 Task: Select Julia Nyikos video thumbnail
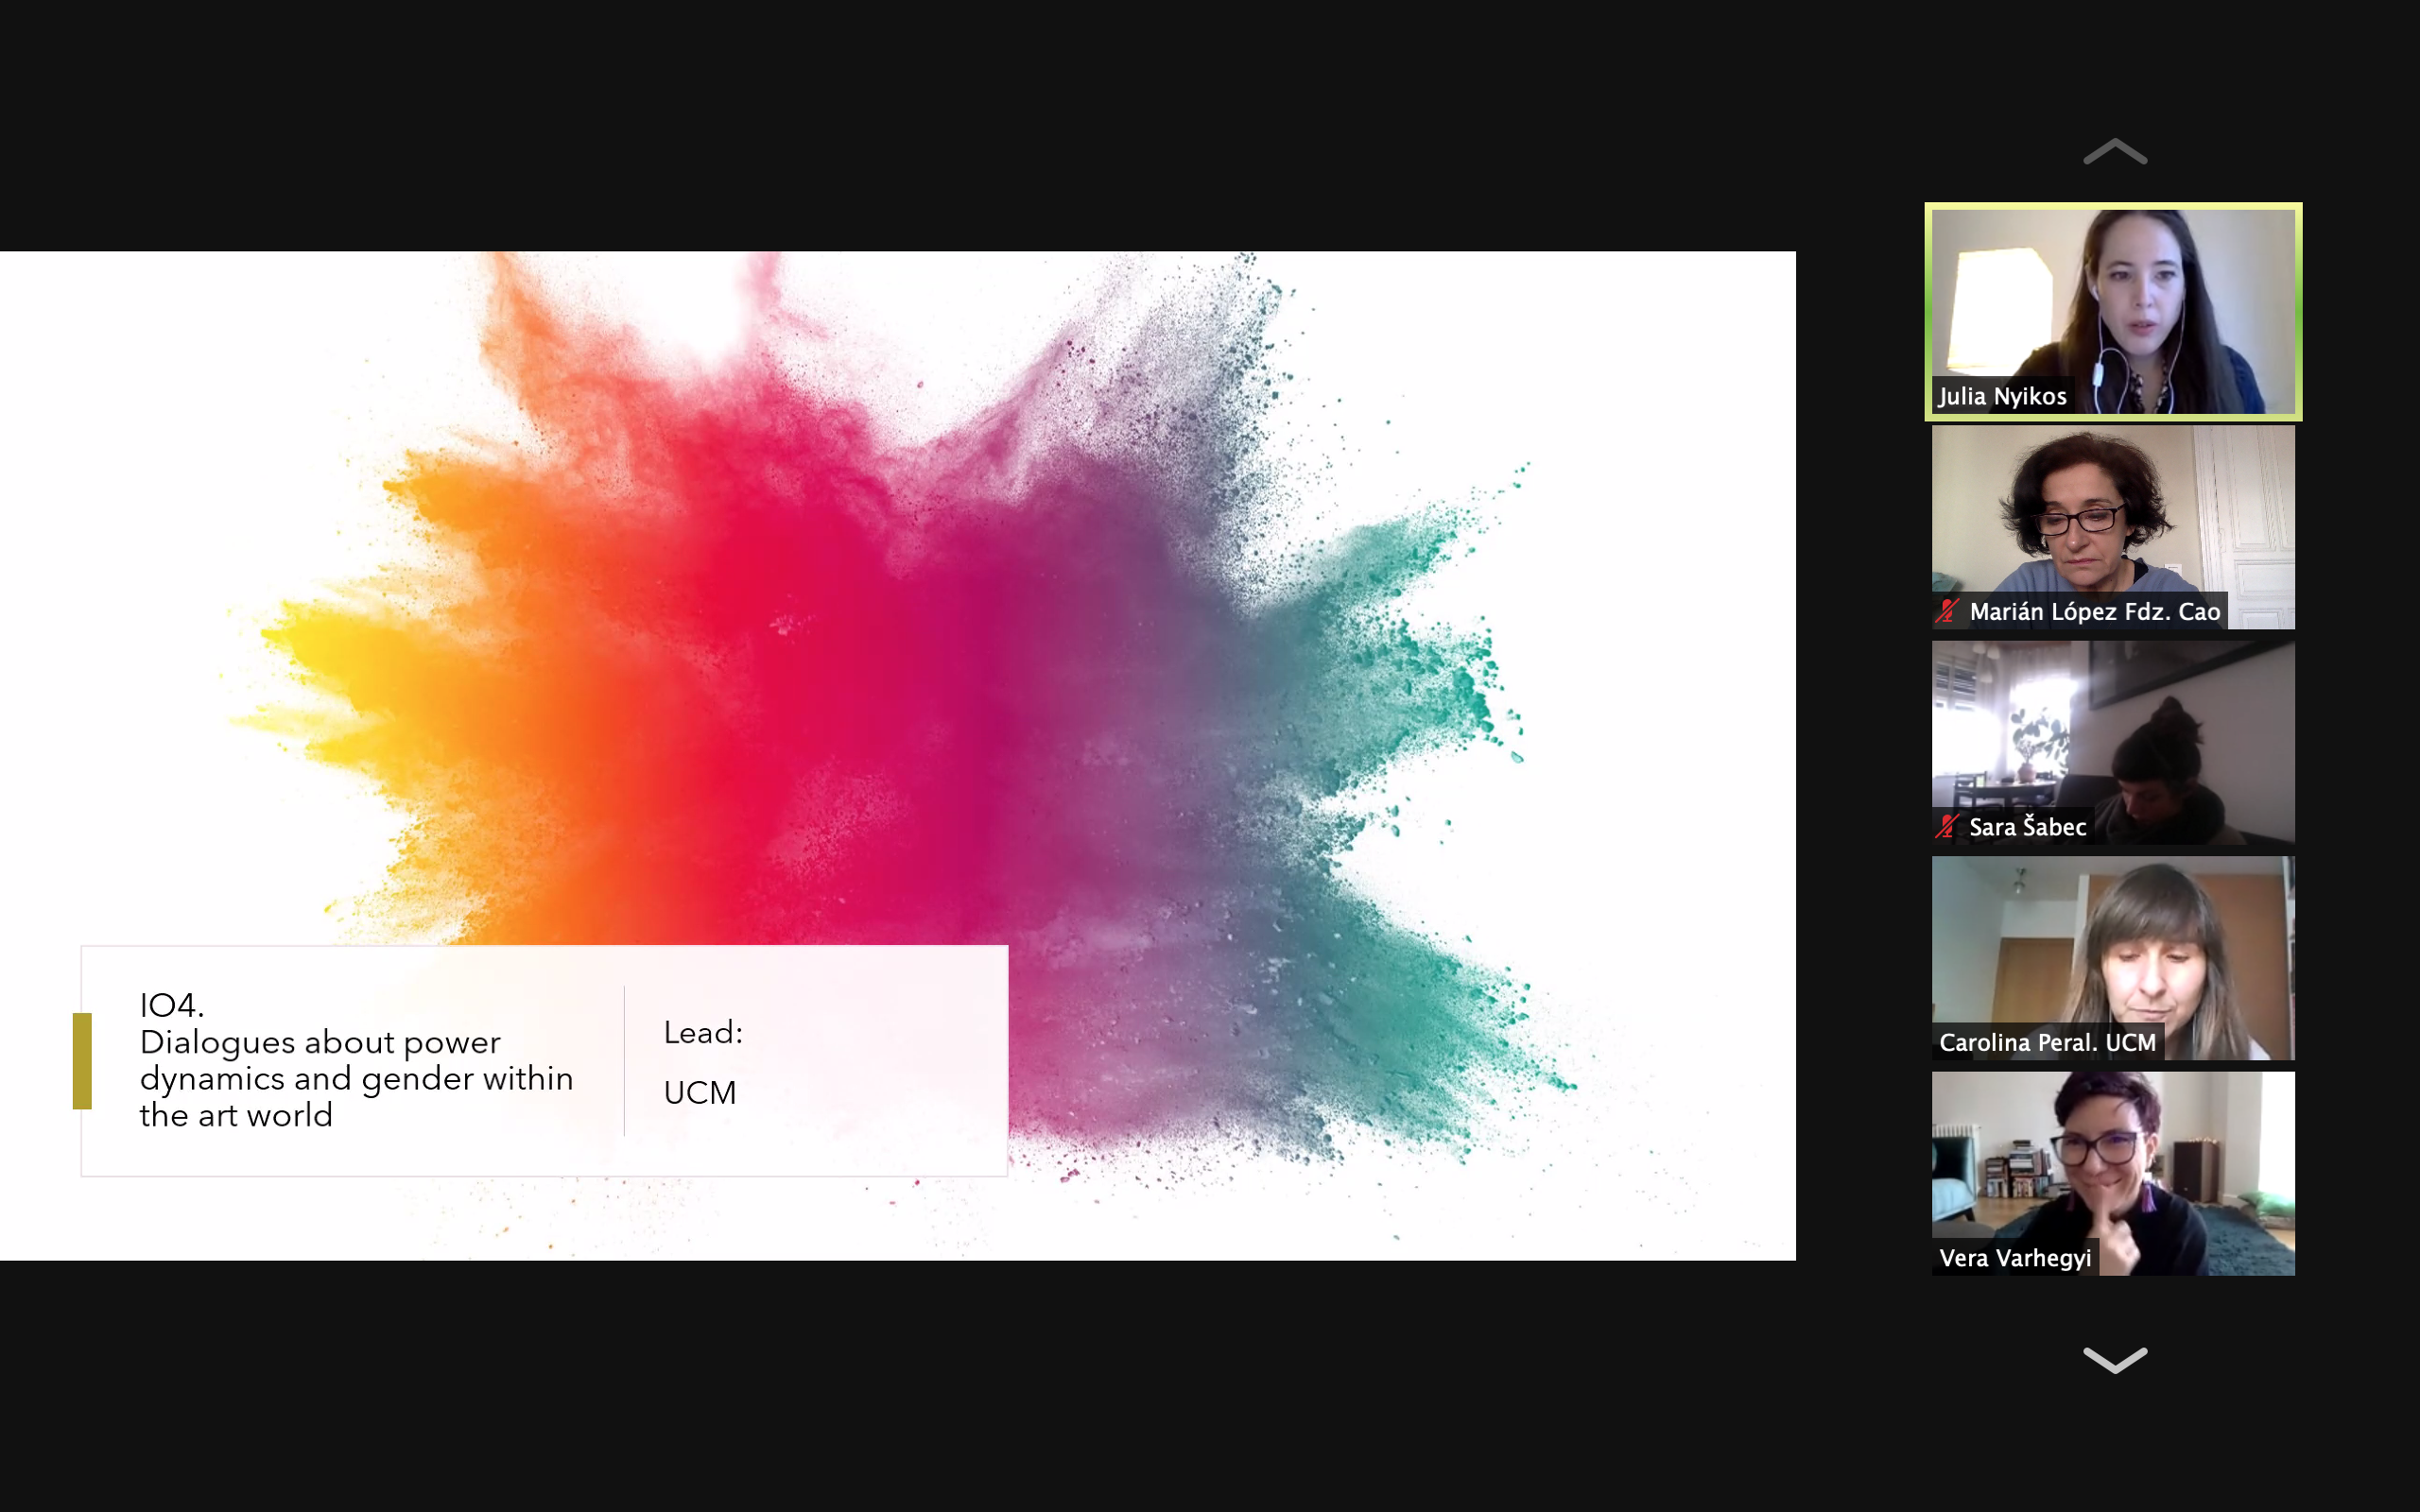click(2113, 311)
